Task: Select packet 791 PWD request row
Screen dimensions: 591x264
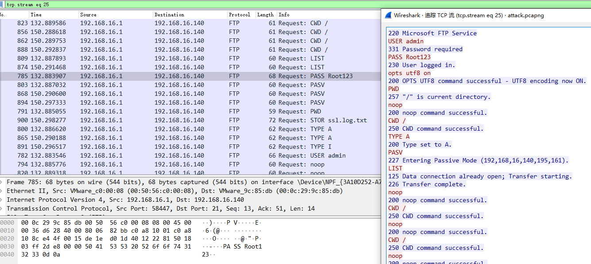Action: [x=190, y=111]
